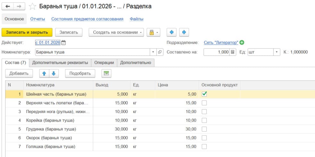Click the green table settings icon
The width and height of the screenshot is (315, 157).
[106, 74]
